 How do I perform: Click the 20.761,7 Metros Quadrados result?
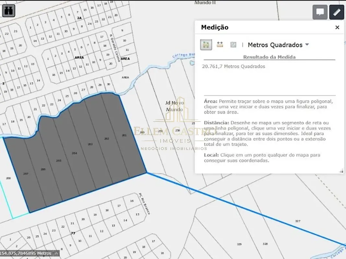click(234, 66)
